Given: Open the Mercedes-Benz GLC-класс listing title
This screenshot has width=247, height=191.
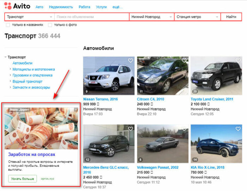Looking at the screenshot, I should point(106,170).
